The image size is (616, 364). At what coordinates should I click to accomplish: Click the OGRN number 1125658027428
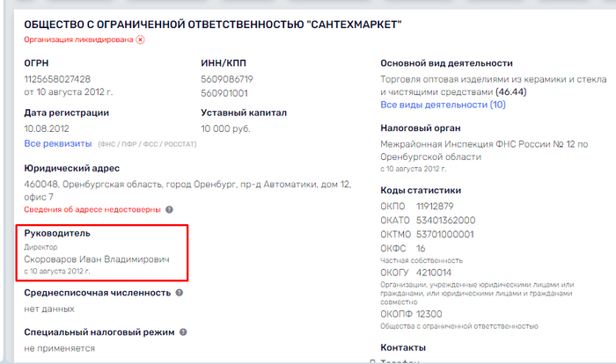57,79
